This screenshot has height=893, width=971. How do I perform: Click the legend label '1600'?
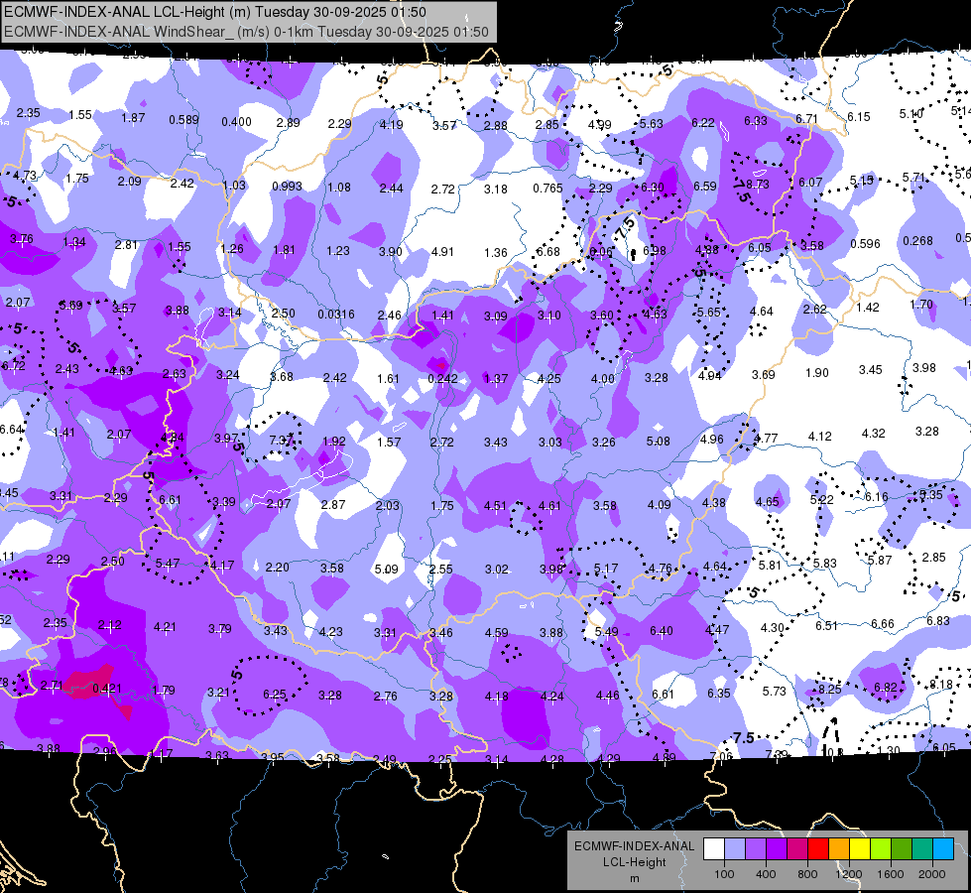(891, 874)
